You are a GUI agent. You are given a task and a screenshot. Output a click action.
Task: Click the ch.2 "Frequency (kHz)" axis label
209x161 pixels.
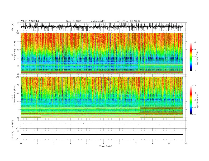point(15,94)
